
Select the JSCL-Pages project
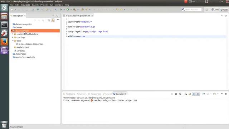pos(21,54)
